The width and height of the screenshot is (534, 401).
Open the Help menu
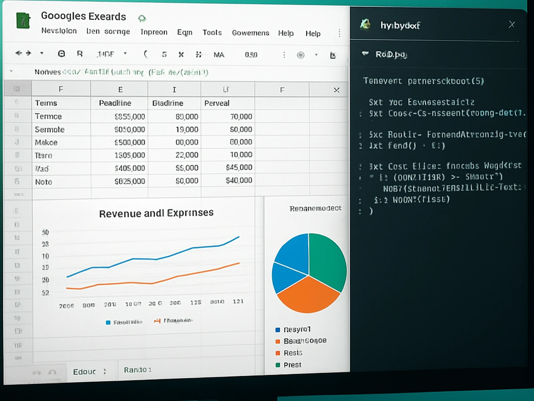click(x=286, y=33)
